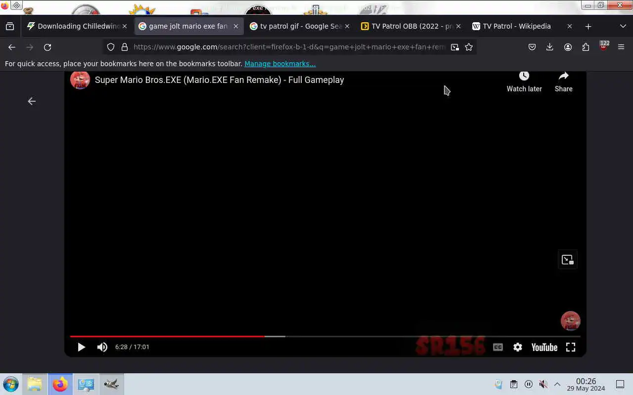Show tracking protection shield info
The width and height of the screenshot is (633, 395).
click(111, 47)
